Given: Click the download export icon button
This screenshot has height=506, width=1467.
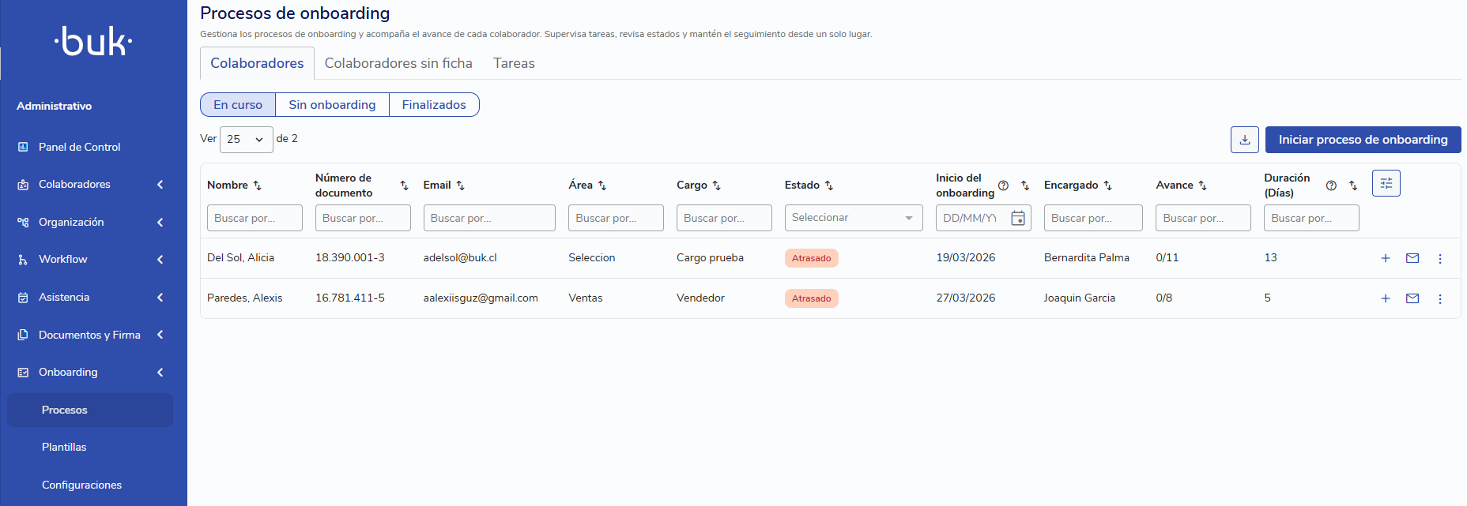Looking at the screenshot, I should pos(1244,140).
